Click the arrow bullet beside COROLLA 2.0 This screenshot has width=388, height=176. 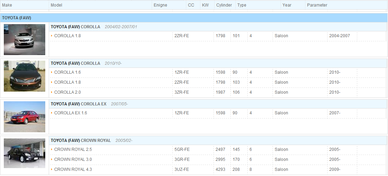(52, 92)
